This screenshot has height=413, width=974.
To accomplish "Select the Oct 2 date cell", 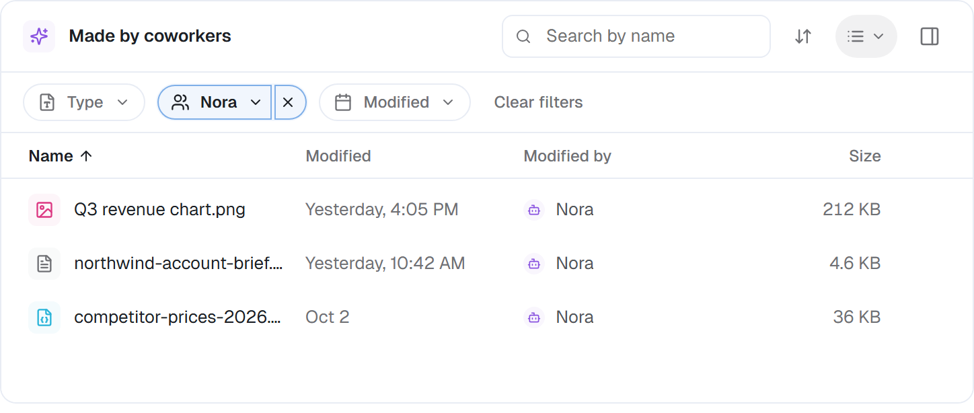I will click(328, 317).
